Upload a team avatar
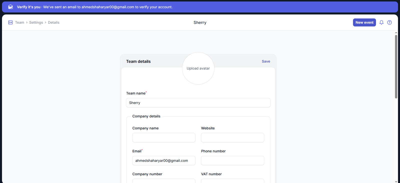The height and width of the screenshot is (183, 400). pos(198,68)
